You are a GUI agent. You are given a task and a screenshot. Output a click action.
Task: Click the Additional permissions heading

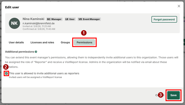pos(20,52)
